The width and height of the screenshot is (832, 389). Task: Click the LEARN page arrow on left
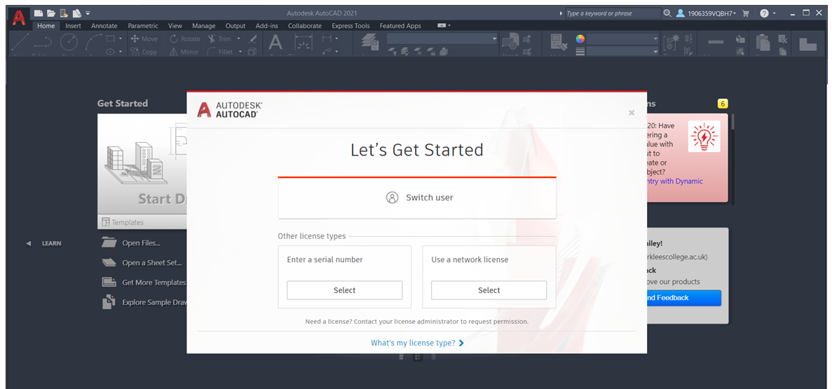click(x=29, y=244)
